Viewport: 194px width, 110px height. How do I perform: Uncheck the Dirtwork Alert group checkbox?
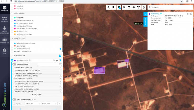point(60,56)
